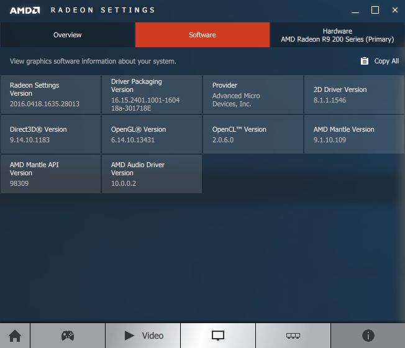Open the System information icon

(368, 336)
